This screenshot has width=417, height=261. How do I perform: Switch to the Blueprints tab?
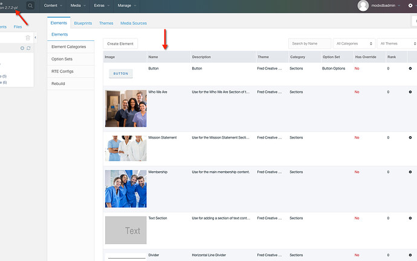tap(83, 24)
